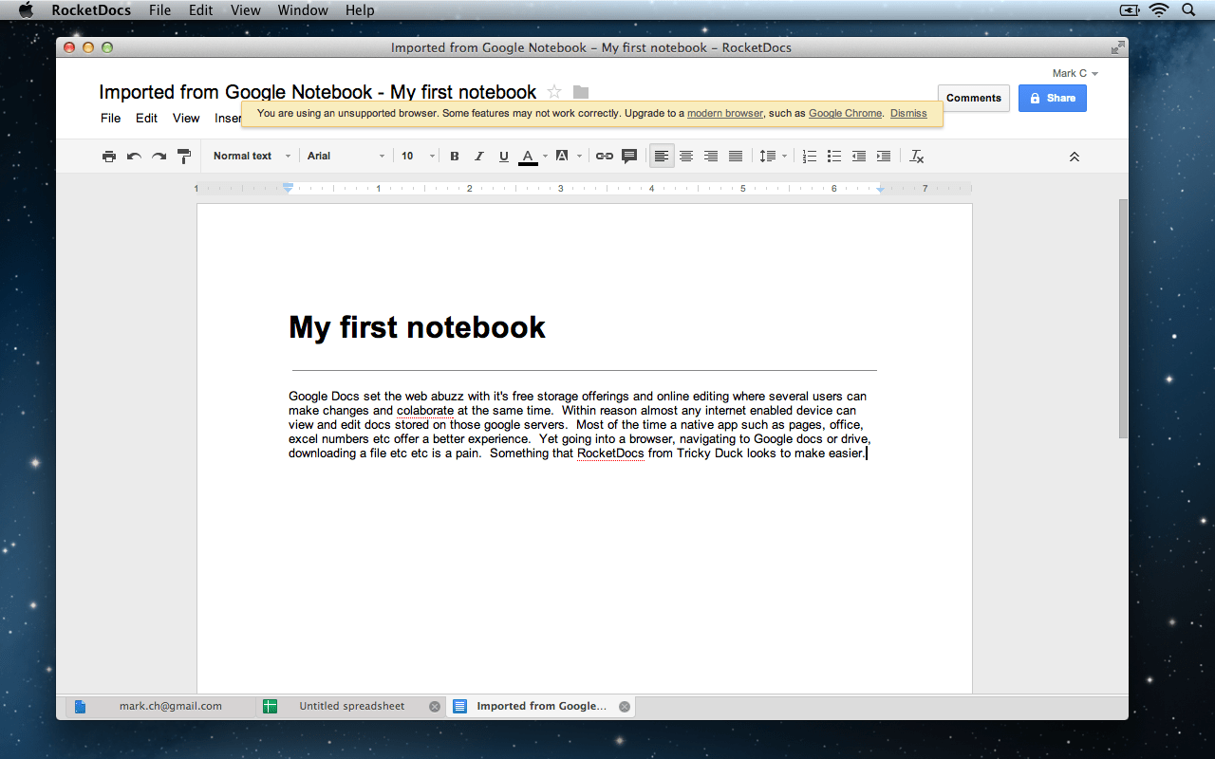Image resolution: width=1215 pixels, height=759 pixels.
Task: Close the Imported from Google tab
Action: pyautogui.click(x=625, y=706)
